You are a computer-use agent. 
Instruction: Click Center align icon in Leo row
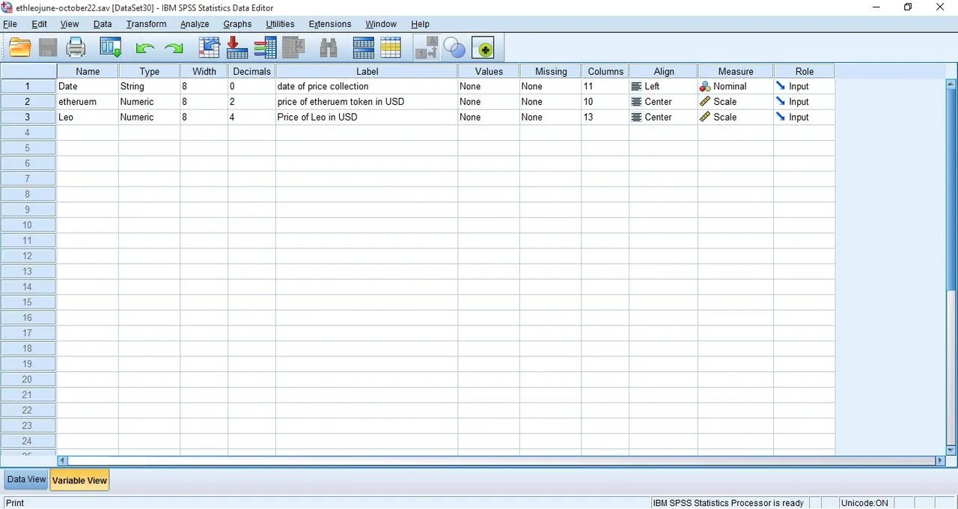tap(637, 118)
